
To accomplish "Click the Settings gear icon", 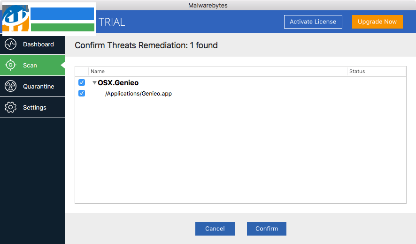I will click(11, 107).
